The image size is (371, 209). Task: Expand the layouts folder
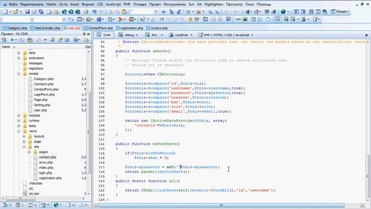[24, 136]
